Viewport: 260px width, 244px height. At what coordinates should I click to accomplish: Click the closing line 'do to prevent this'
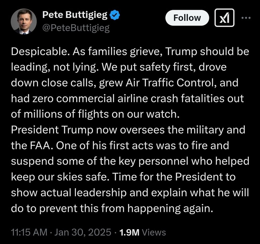pyautogui.click(x=112, y=208)
